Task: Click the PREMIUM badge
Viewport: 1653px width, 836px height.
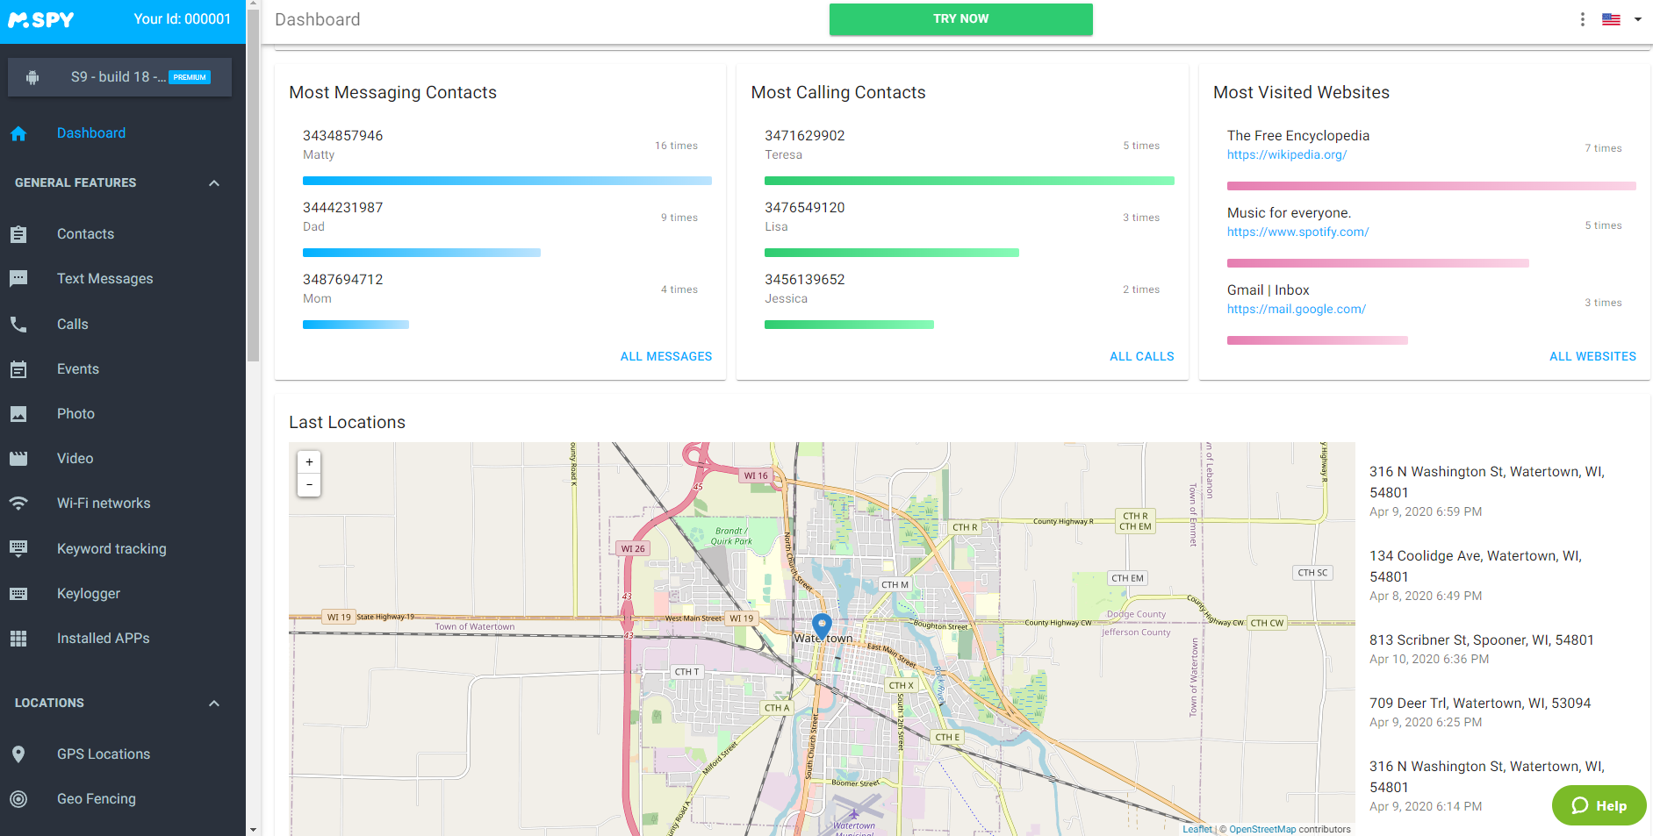Action: point(190,77)
